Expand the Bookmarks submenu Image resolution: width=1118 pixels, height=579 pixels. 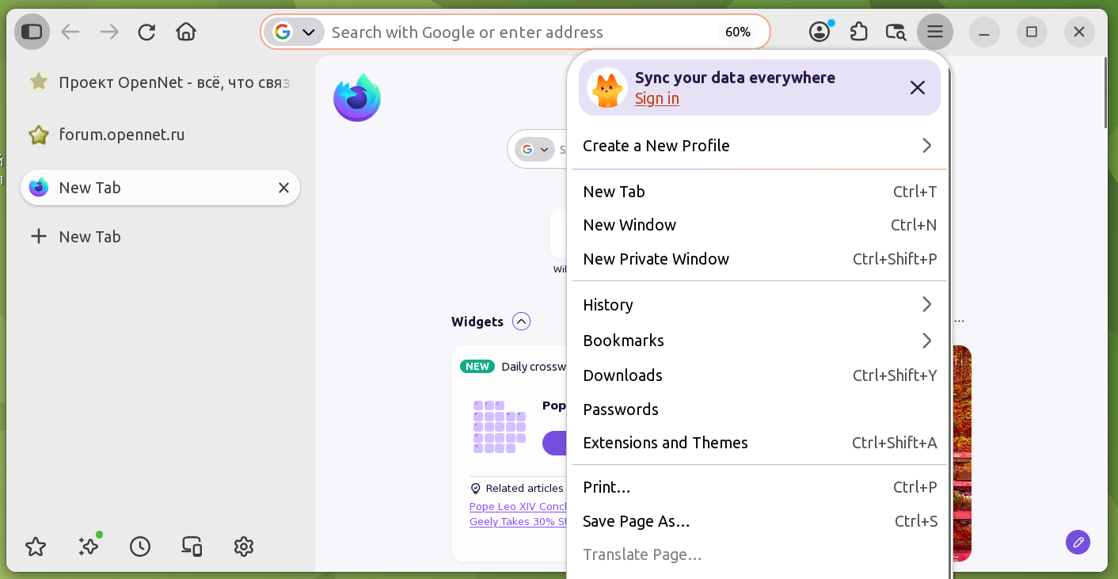pos(759,341)
